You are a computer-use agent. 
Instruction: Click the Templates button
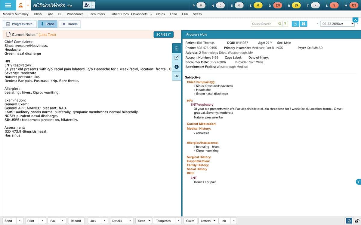[163, 221]
